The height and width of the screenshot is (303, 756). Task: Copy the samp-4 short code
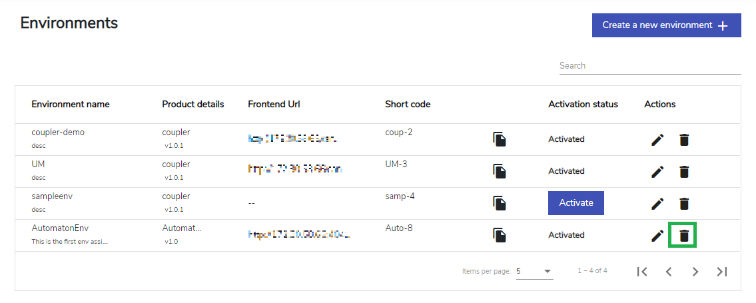click(500, 203)
